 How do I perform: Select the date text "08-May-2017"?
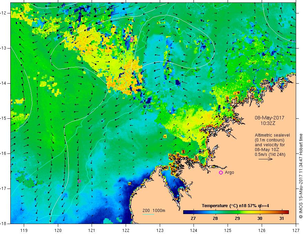coord(269,118)
